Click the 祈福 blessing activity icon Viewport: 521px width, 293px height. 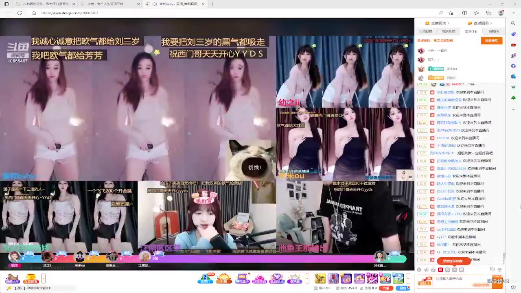224,279
